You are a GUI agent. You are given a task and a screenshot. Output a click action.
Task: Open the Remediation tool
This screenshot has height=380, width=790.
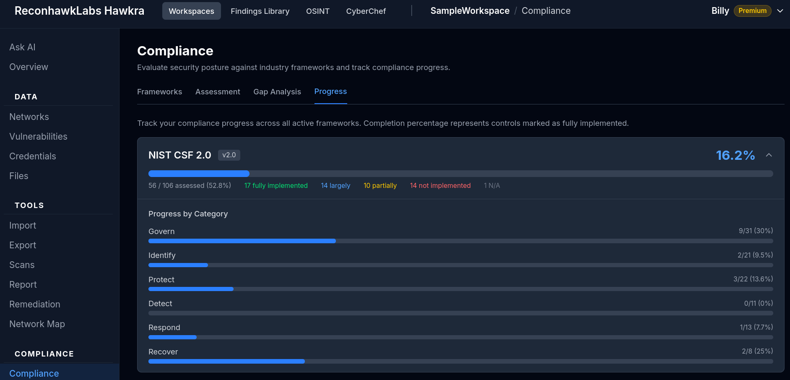pos(35,304)
